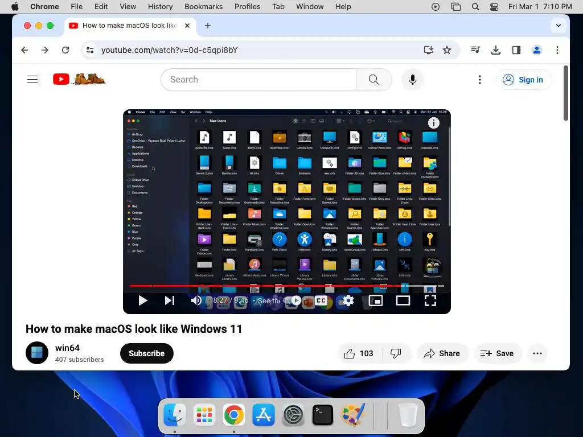Search with your voice microphone
Viewport: 583px width, 437px height.
coord(412,80)
